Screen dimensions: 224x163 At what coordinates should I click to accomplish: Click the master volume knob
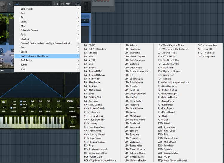click(78, 5)
